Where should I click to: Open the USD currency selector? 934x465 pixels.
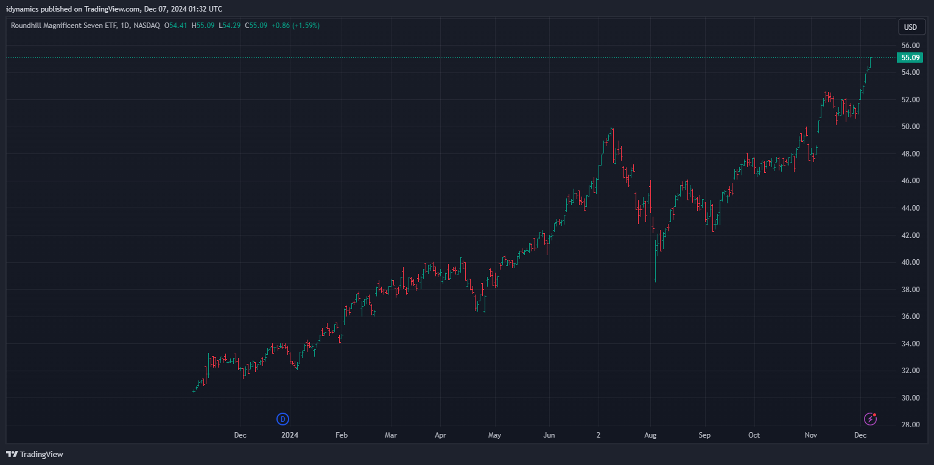click(x=910, y=27)
